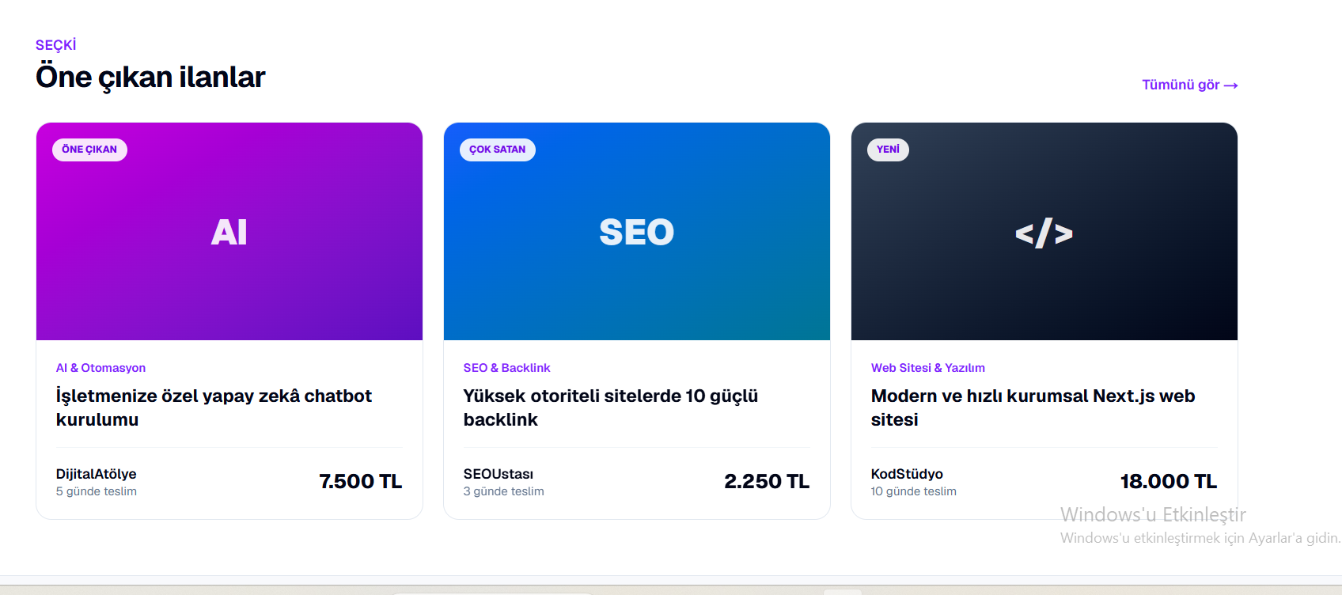The width and height of the screenshot is (1342, 595).
Task: Click the dark code symbol thumbnail
Action: coord(1044,231)
